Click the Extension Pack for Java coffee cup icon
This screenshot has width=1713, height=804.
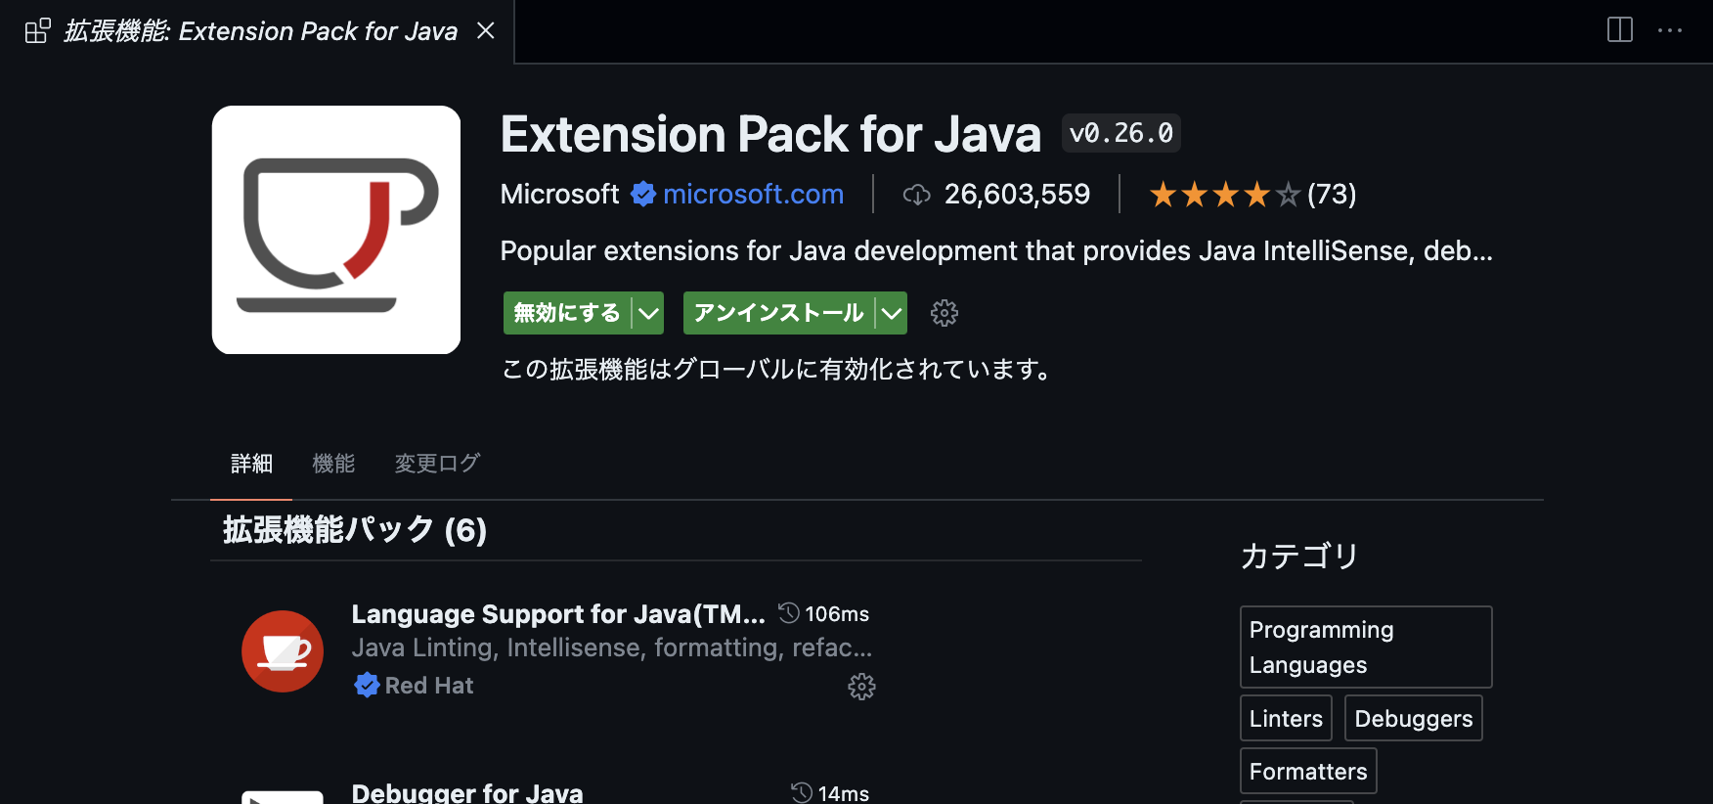click(x=335, y=230)
